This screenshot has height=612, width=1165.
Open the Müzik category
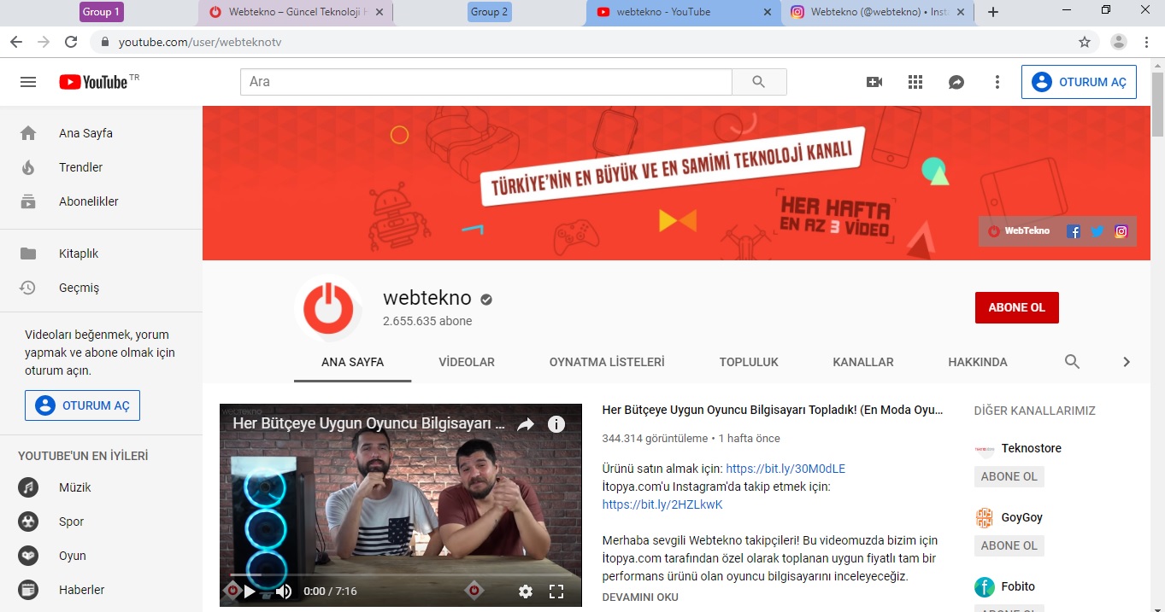[x=101, y=487]
